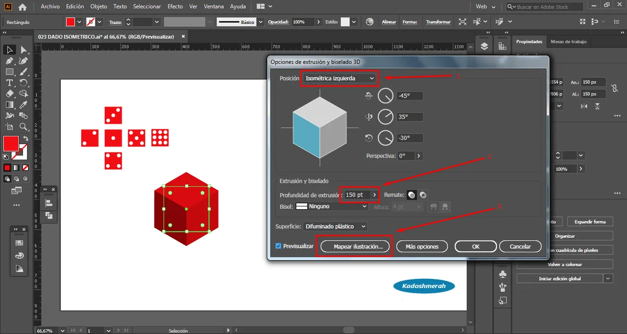This screenshot has height=334, width=627.
Task: Open the Edit Toolbar three-dots menu
Action: click(x=16, y=205)
